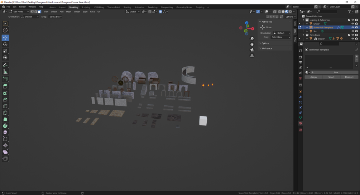The image size is (360, 195).
Task: Select the Rotate tool
Action: (x=5, y=44)
